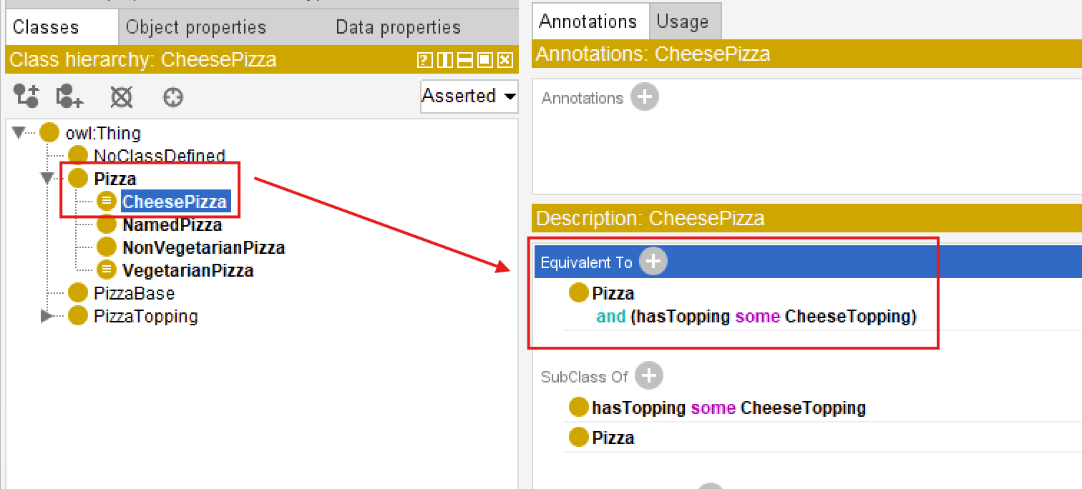1082x489 pixels.
Task: Select the owl:Thing class icon
Action: tap(49, 133)
